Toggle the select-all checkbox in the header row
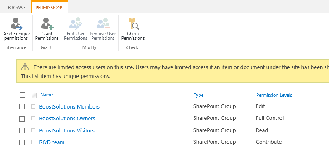Viewport: 329px width, 158px height. [22, 95]
